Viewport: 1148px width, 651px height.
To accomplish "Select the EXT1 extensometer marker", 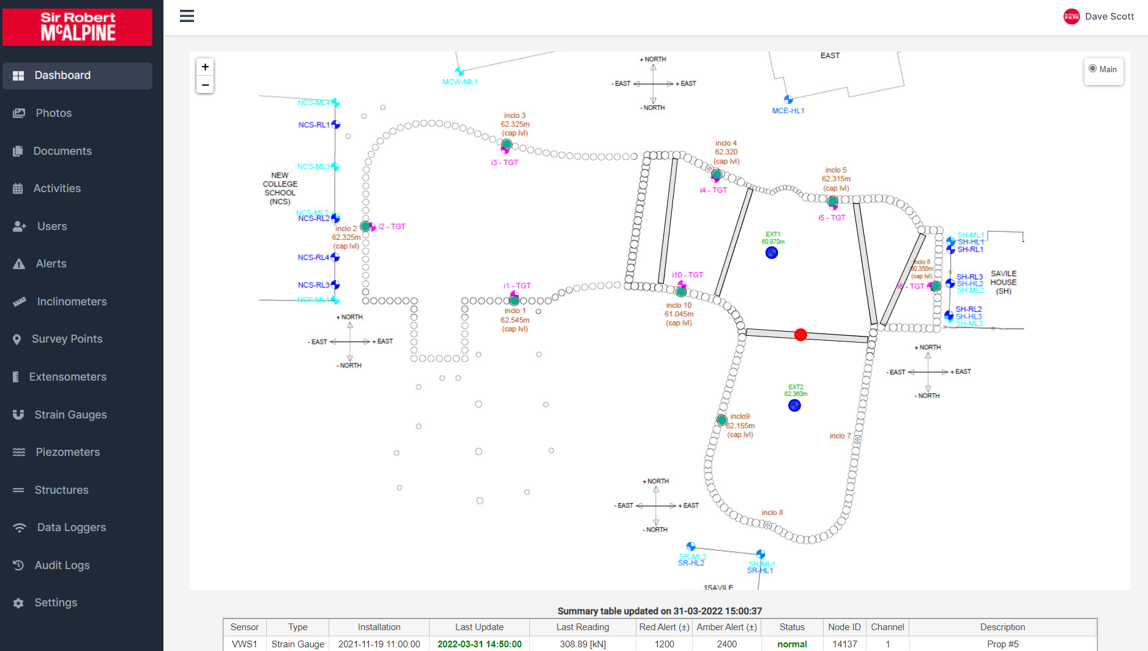I will tap(772, 253).
